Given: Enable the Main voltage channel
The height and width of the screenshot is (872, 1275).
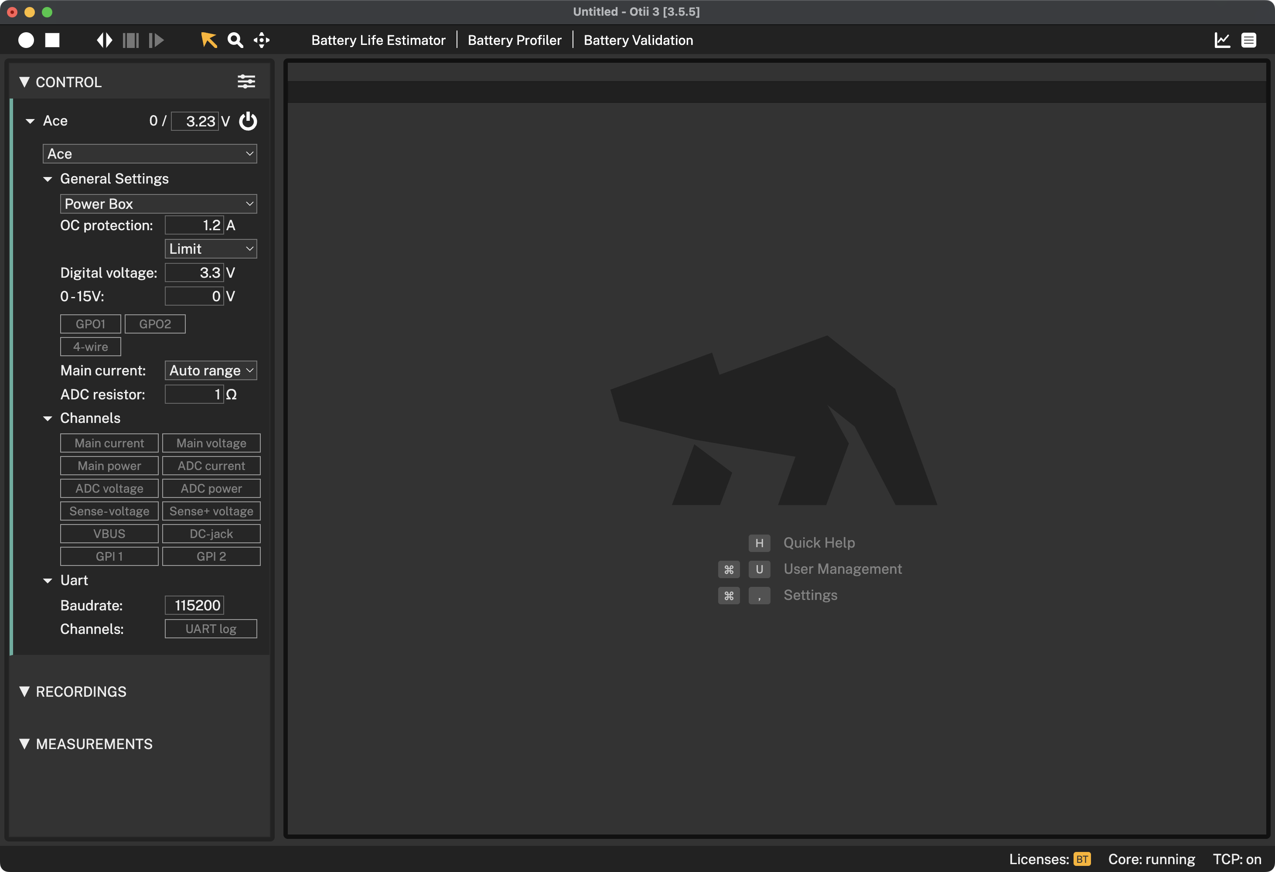Looking at the screenshot, I should tap(211, 443).
